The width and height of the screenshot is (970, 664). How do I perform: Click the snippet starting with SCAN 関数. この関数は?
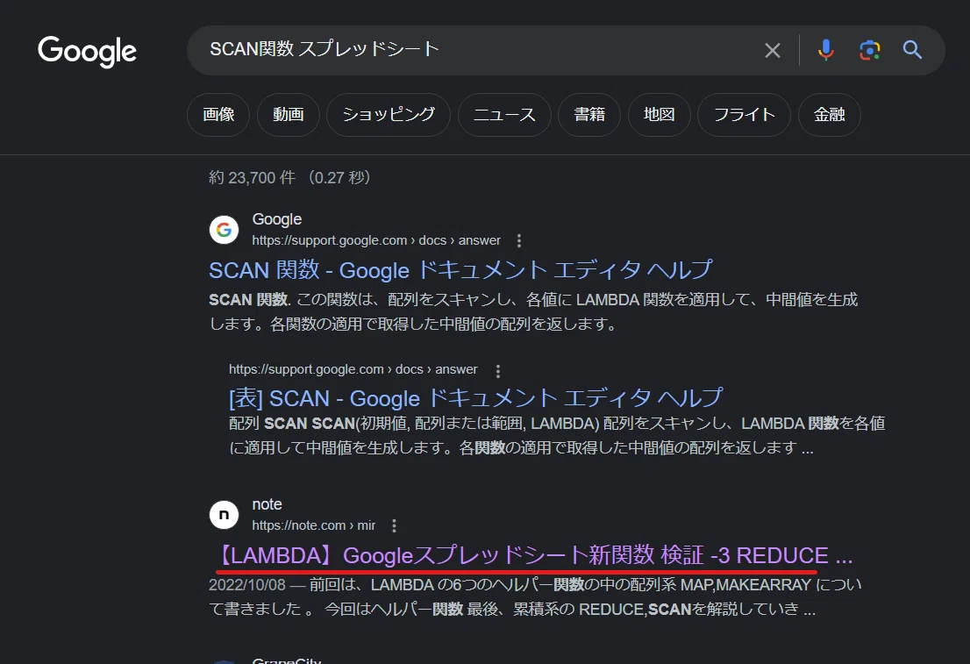[x=533, y=312]
